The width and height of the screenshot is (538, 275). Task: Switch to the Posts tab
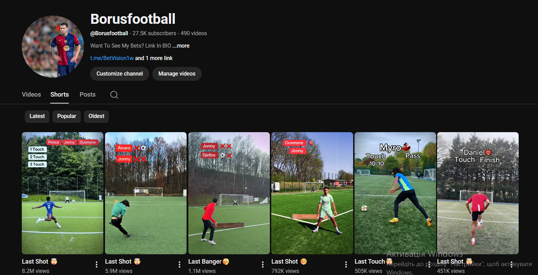[x=87, y=95]
